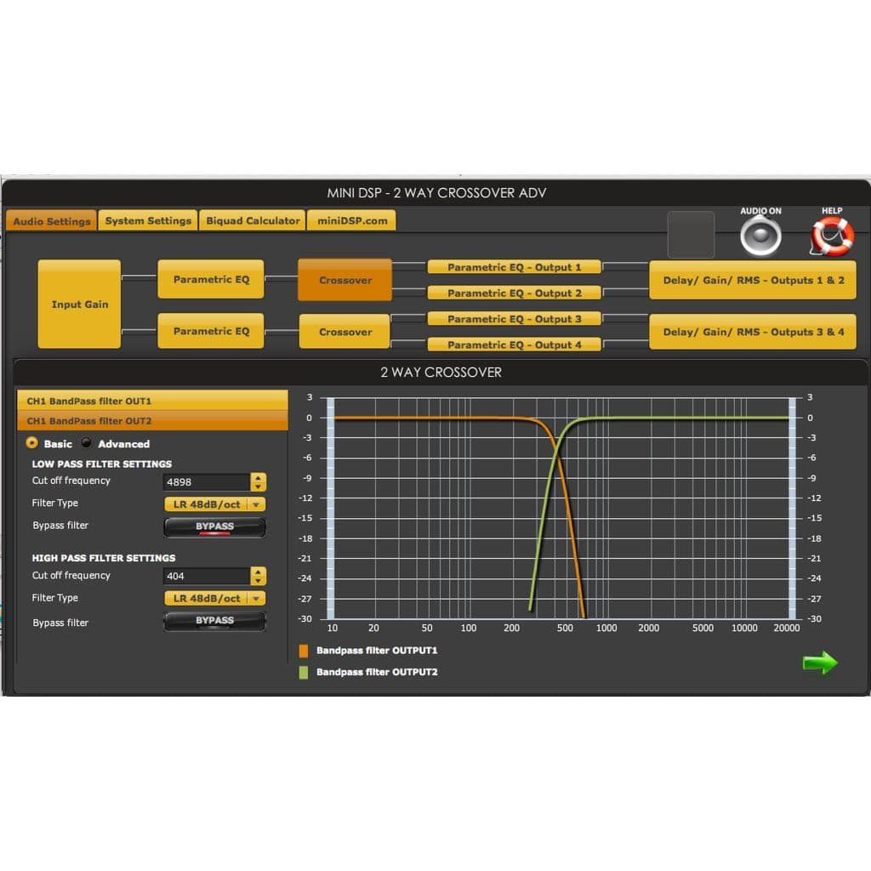Screen dimensions: 871x871
Task: Click the high pass cutoff frequency field
Action: [x=207, y=576]
